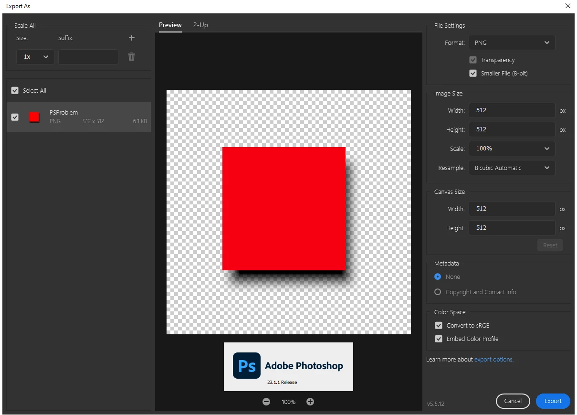Delete the scale entry with trash icon
Image resolution: width=577 pixels, height=415 pixels.
pyautogui.click(x=132, y=57)
